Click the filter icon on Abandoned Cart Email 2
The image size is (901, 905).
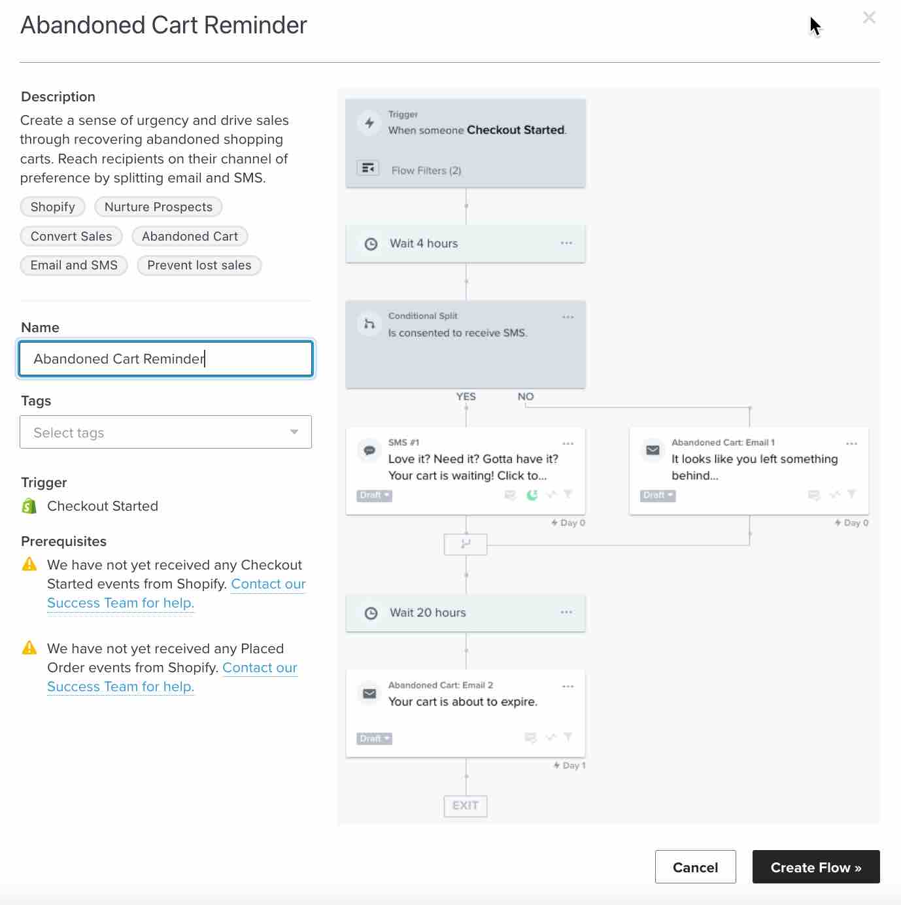pyautogui.click(x=568, y=738)
